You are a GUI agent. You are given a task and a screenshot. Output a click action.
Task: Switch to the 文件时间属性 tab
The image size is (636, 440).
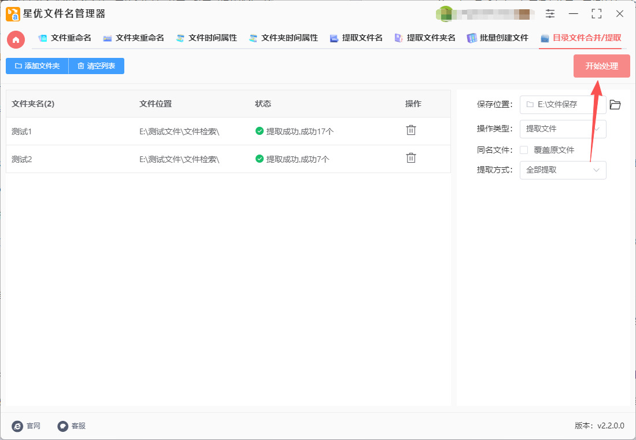coord(206,38)
